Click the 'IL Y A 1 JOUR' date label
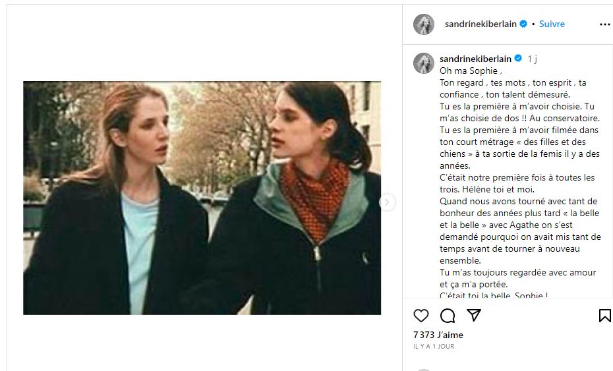The image size is (613, 371). (x=434, y=347)
